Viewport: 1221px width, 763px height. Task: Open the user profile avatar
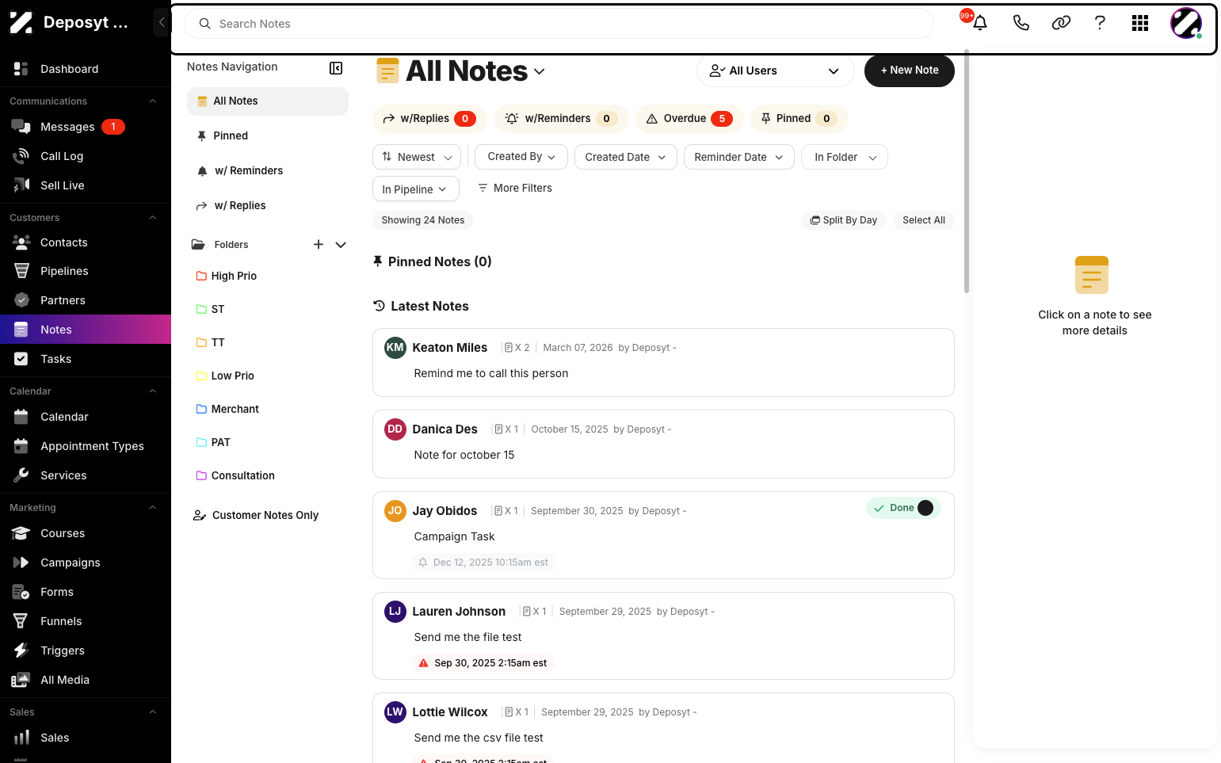(1186, 23)
